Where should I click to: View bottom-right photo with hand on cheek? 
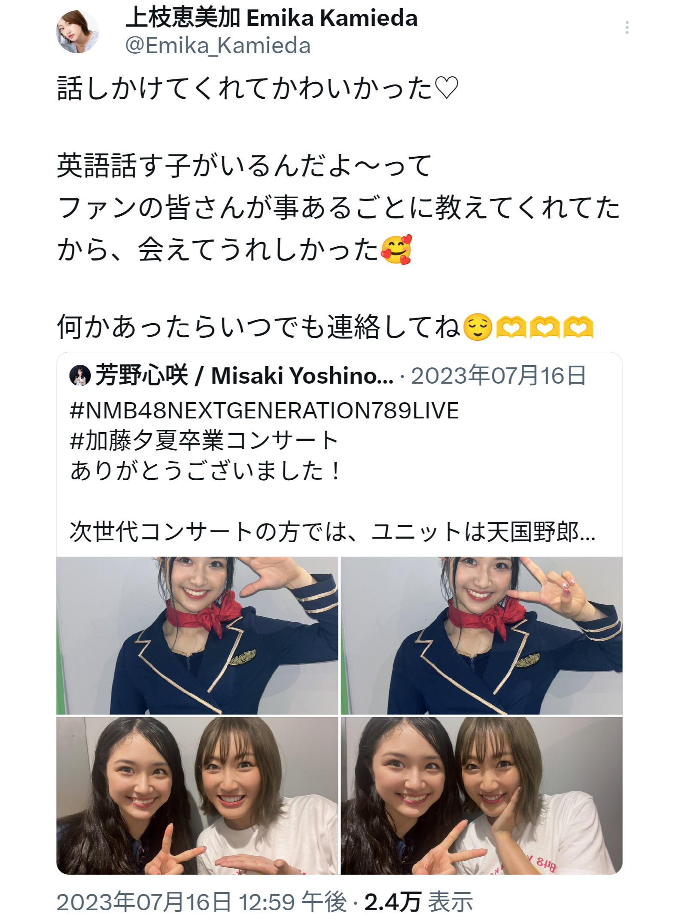click(x=481, y=796)
